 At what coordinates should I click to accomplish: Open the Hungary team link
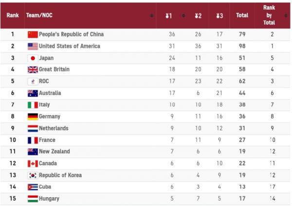point(49,199)
